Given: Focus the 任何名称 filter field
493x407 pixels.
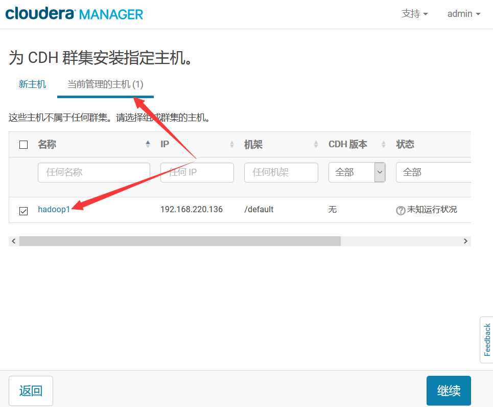Looking at the screenshot, I should [93, 172].
